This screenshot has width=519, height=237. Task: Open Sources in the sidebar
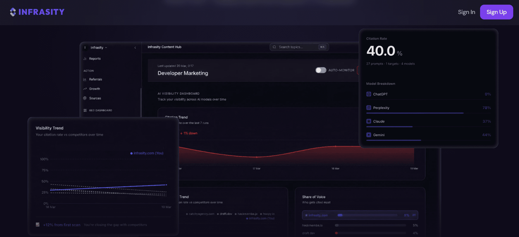[95, 98]
